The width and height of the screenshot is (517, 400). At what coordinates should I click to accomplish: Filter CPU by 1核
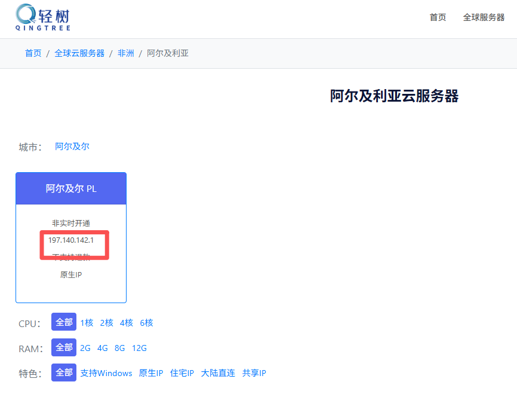[x=87, y=323]
